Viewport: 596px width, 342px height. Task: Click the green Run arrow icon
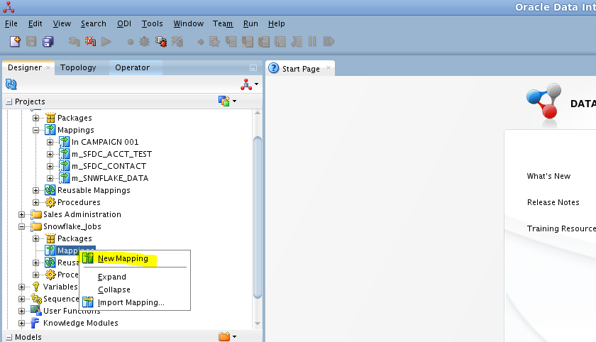click(x=106, y=41)
